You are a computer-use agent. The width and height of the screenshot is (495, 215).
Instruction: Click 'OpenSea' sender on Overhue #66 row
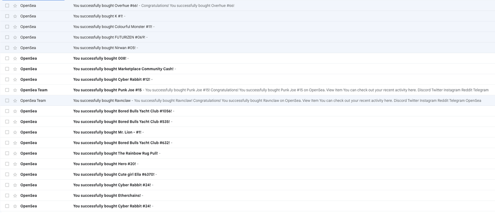click(x=28, y=6)
